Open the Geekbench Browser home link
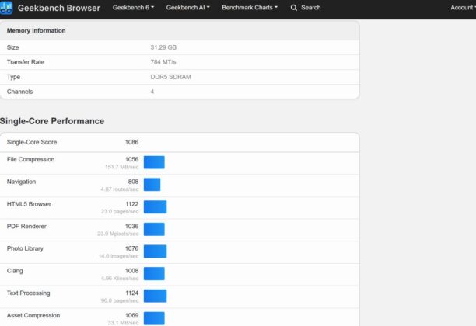Screen dimensions: 476x326 [59, 8]
